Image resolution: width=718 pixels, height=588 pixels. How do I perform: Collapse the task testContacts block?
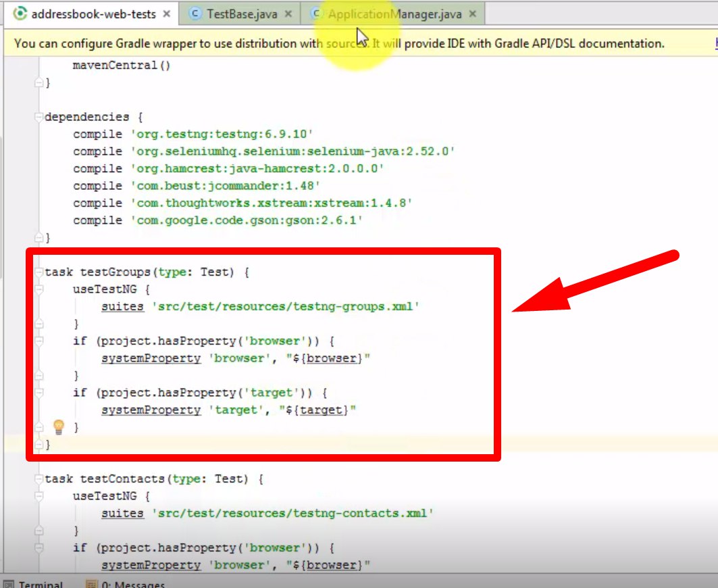click(39, 479)
